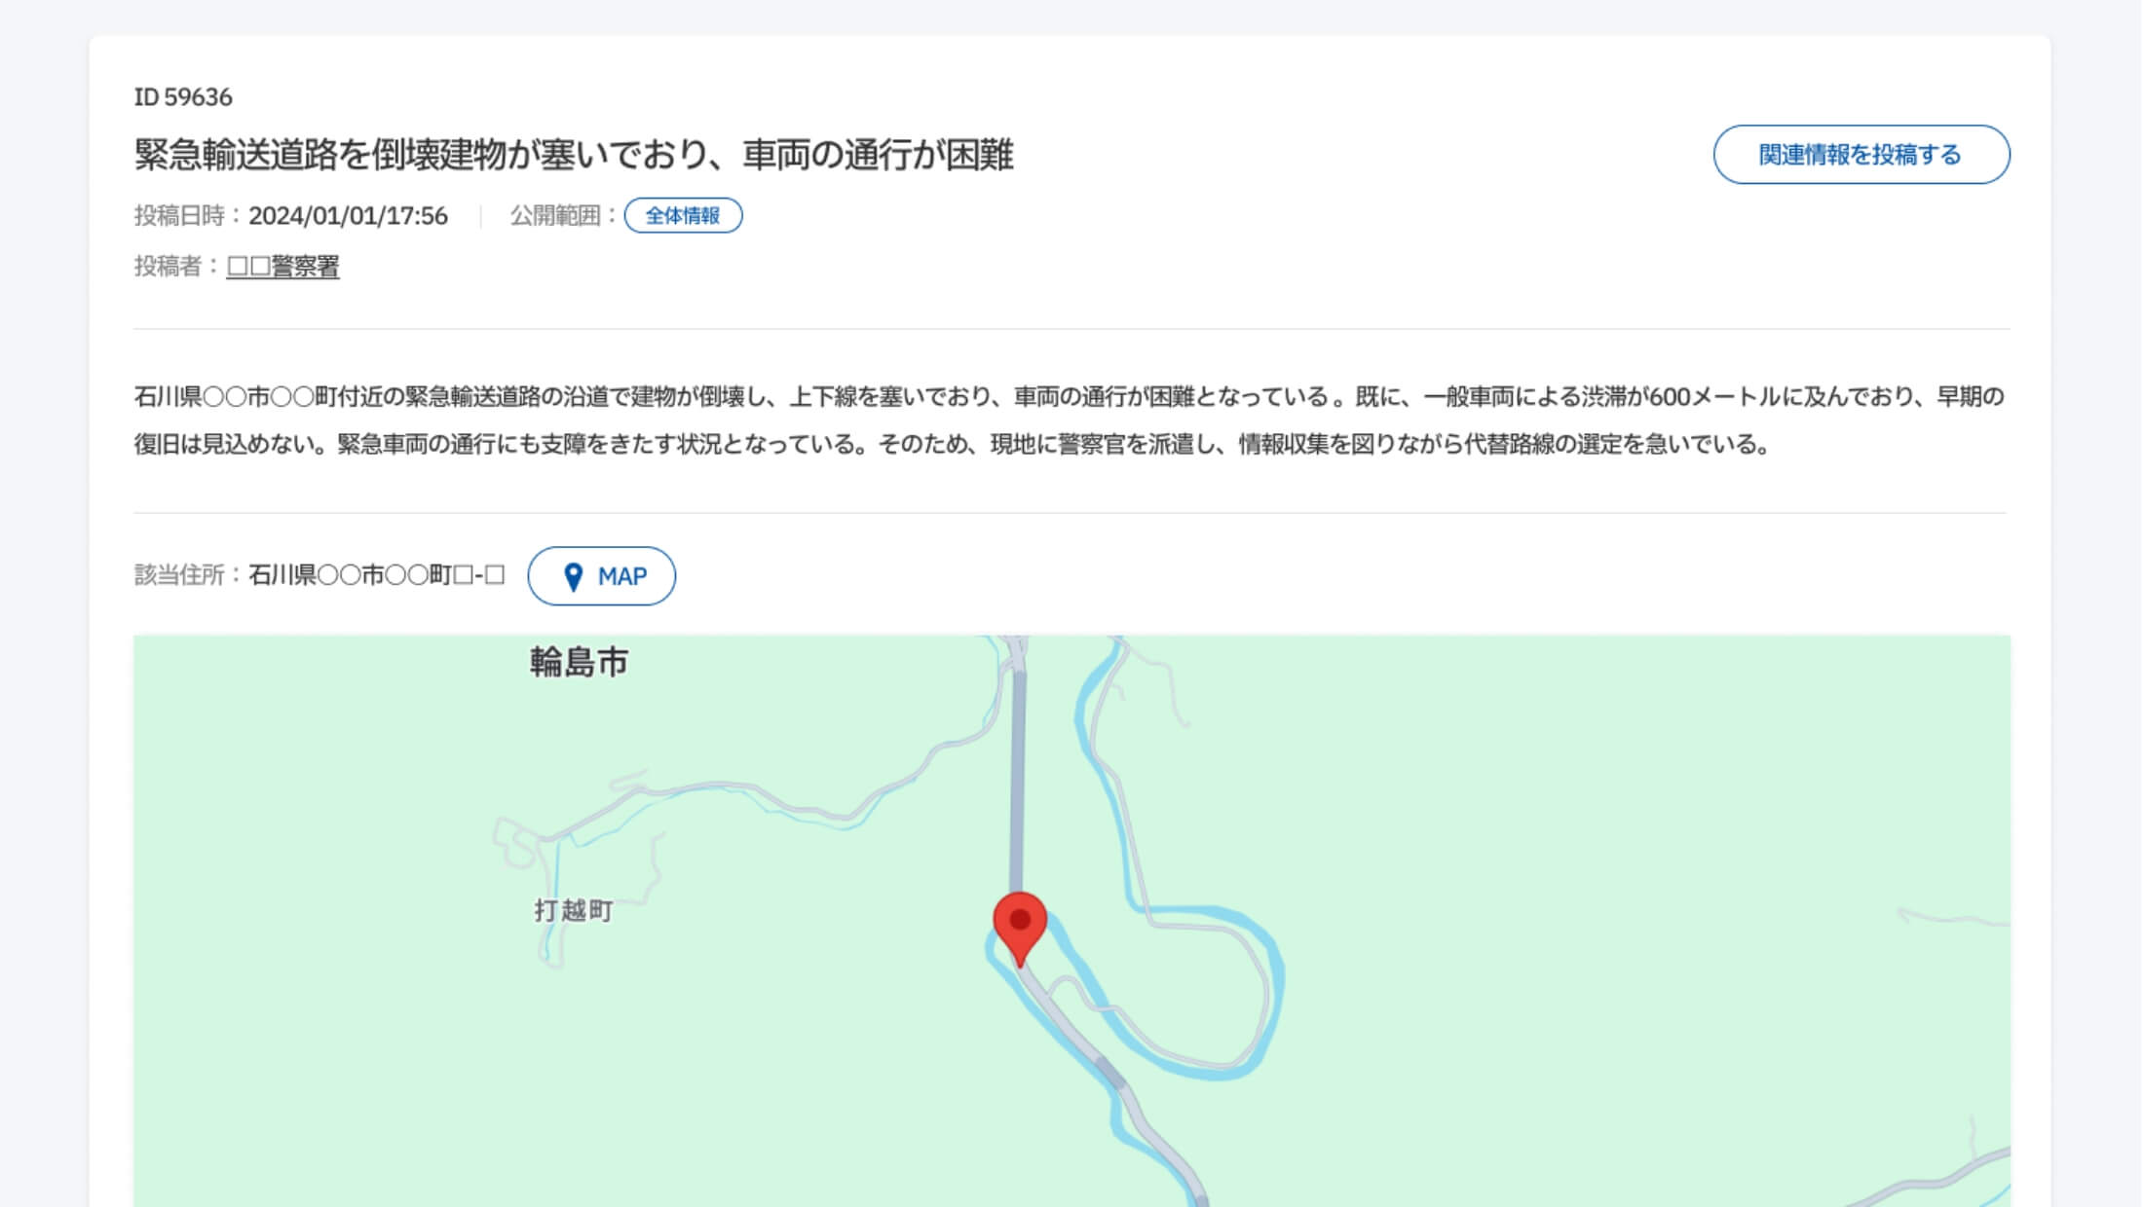Click the incident title heading text
Viewport: 2143px width, 1207px height.
(x=574, y=154)
